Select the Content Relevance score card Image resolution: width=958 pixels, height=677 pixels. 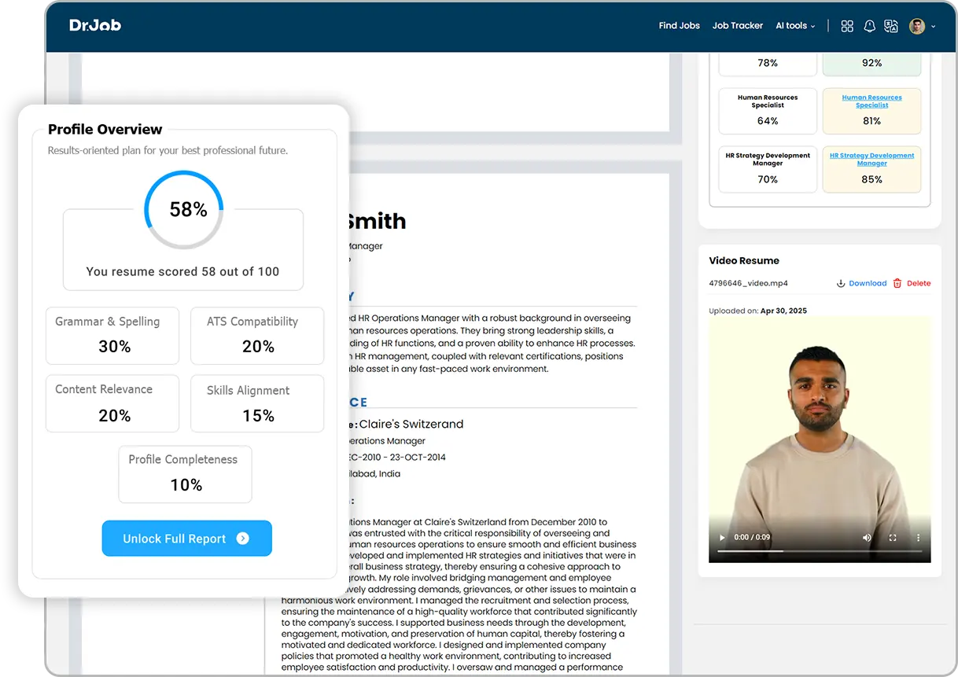point(112,403)
